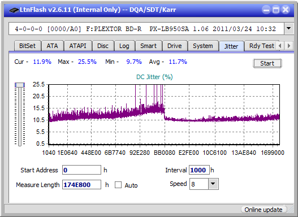Screen dimensions: 298x217
Task: Focus the Start Address input field
Action: click(x=81, y=170)
